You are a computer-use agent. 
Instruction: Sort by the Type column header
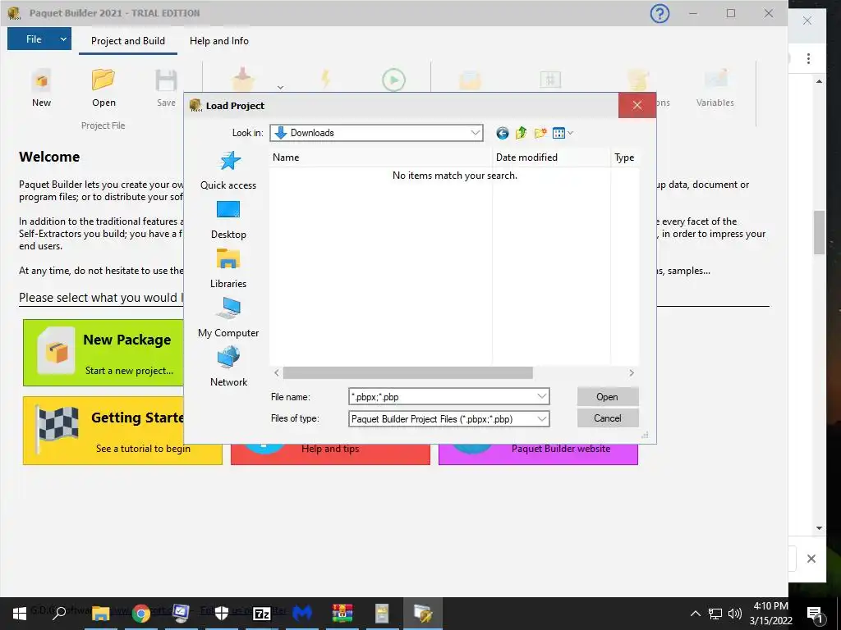point(624,157)
